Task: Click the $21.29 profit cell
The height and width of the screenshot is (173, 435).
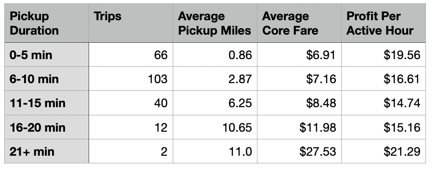Action: [x=384, y=151]
